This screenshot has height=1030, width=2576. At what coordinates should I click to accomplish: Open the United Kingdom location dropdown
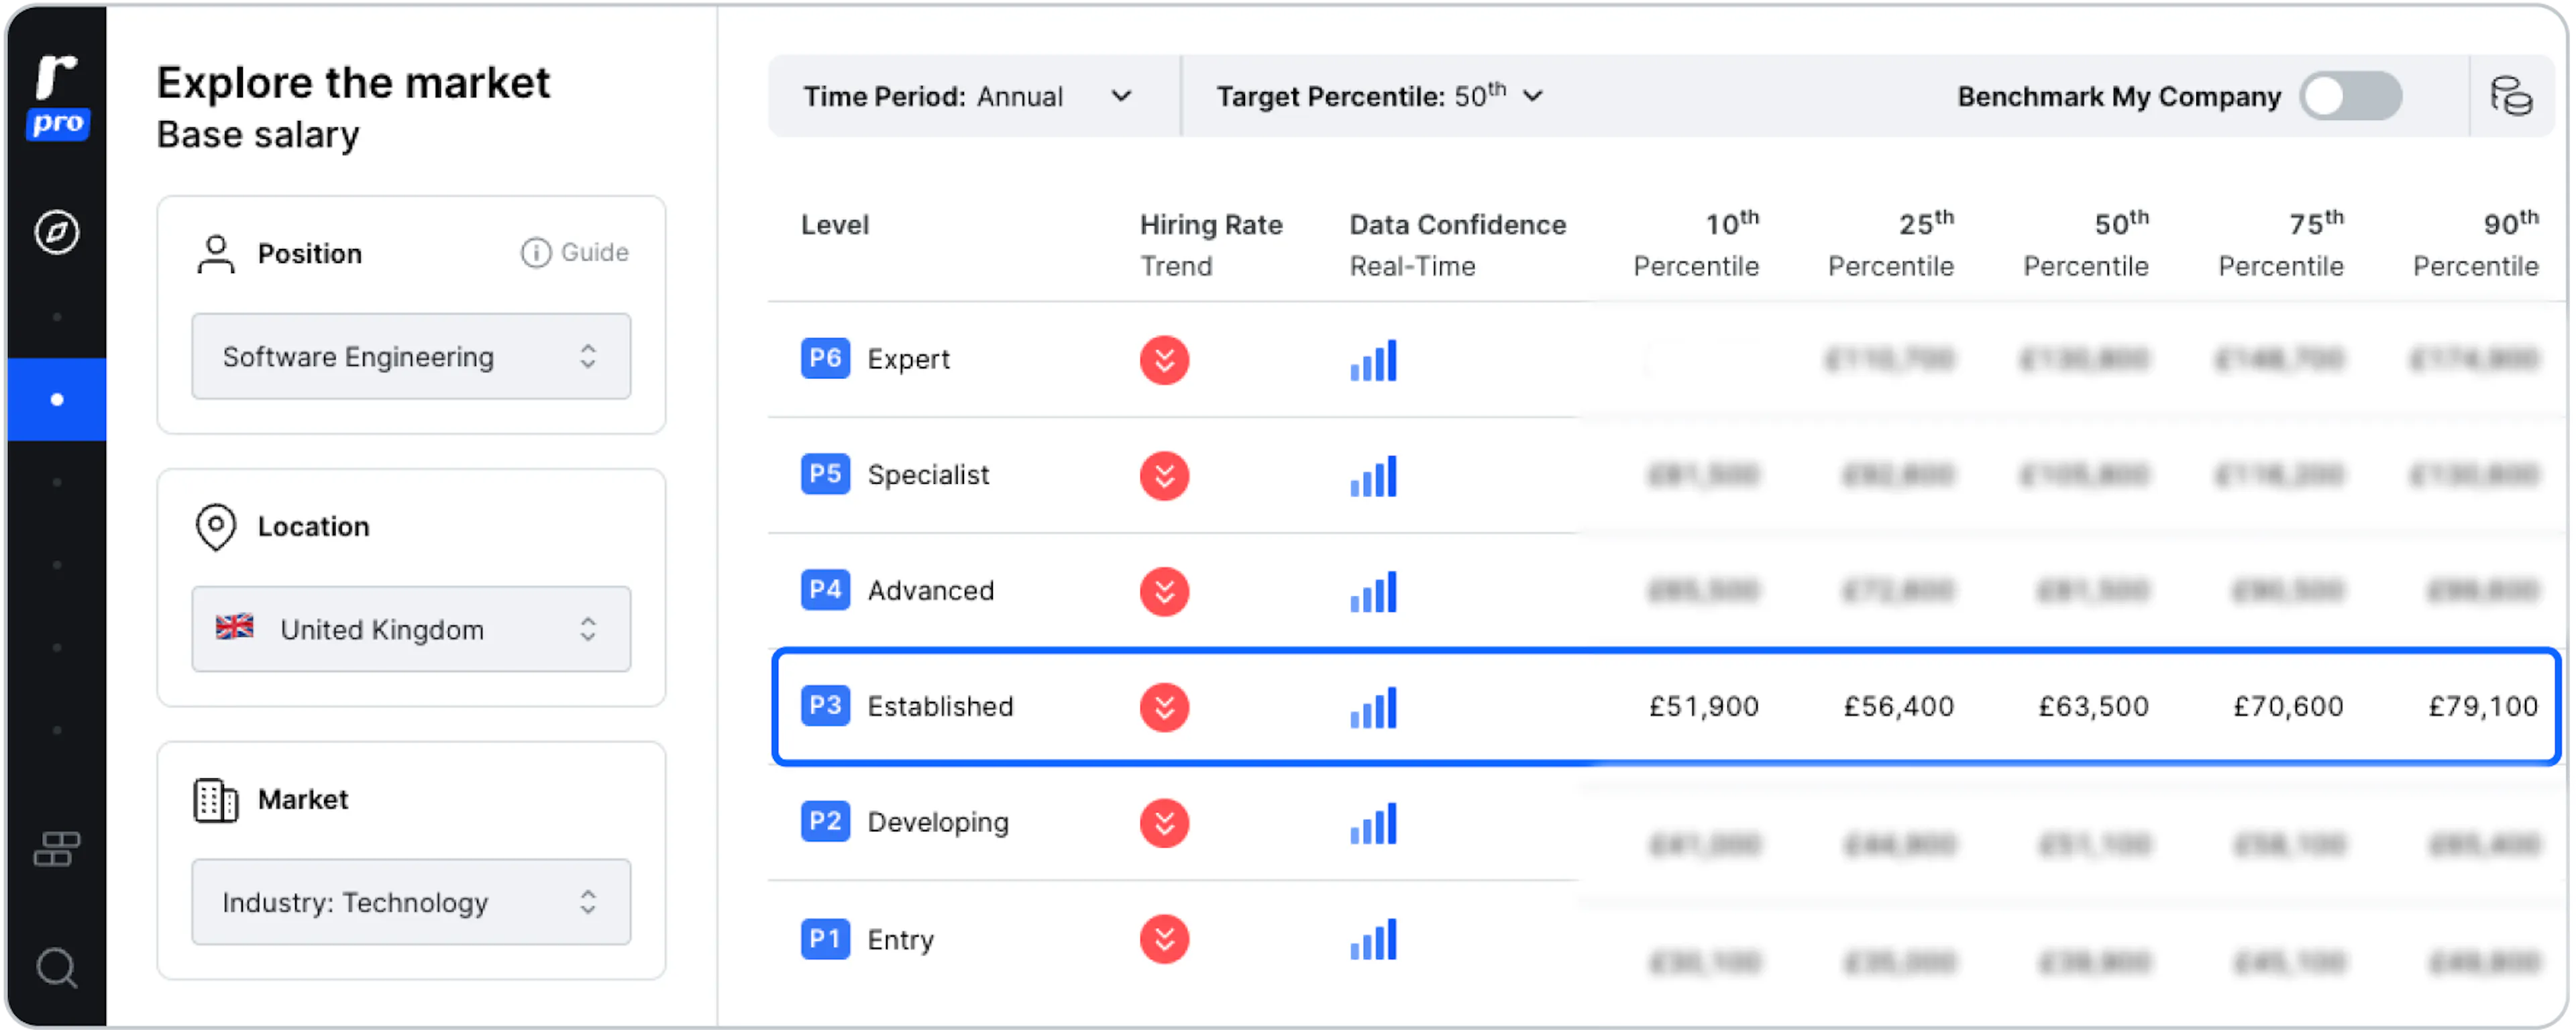[411, 629]
